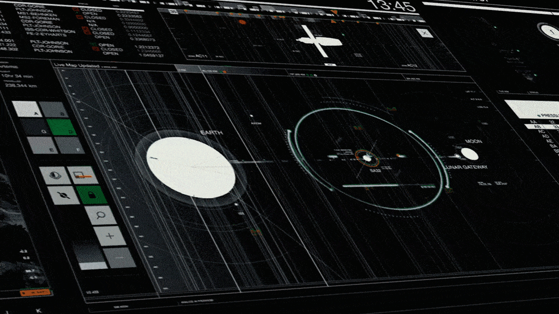Click the plus zoom-in button
This screenshot has width=559, height=314.
[110, 236]
